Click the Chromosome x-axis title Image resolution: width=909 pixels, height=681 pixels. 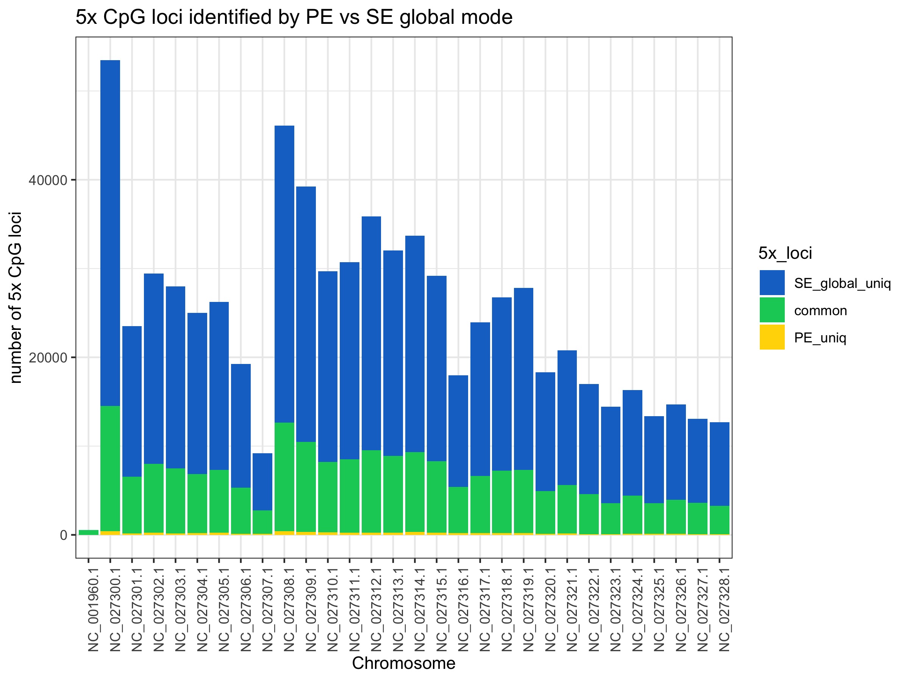pyautogui.click(x=403, y=663)
